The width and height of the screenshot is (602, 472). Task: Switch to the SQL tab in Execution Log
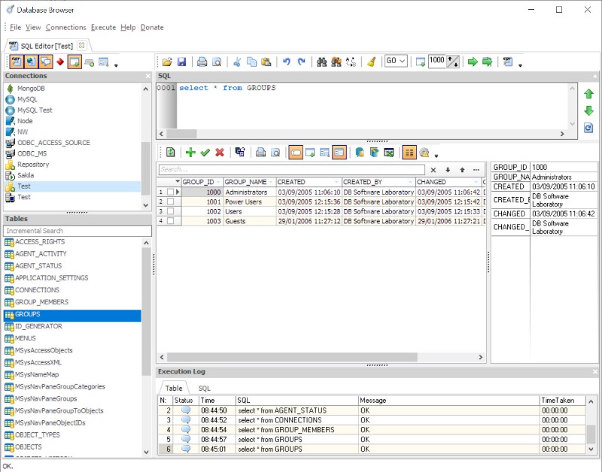point(204,389)
